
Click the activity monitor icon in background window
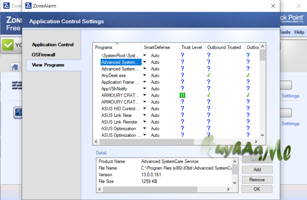coord(18,112)
